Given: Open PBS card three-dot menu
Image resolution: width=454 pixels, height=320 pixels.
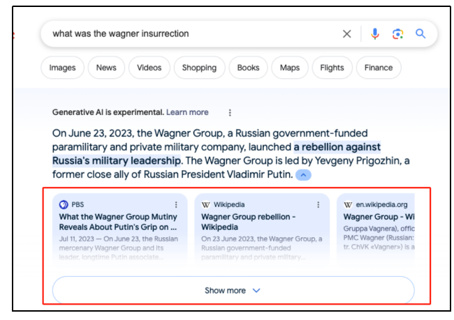Looking at the screenshot, I should pos(176,205).
